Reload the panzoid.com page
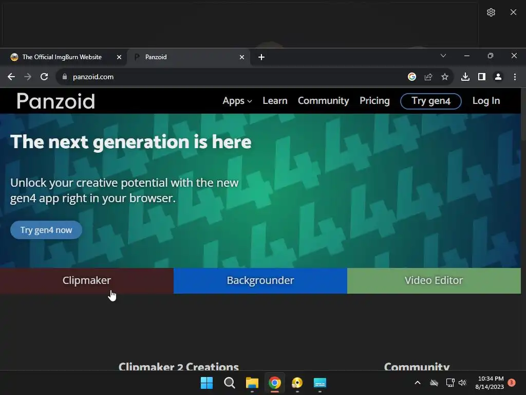This screenshot has height=395, width=526. click(44, 77)
